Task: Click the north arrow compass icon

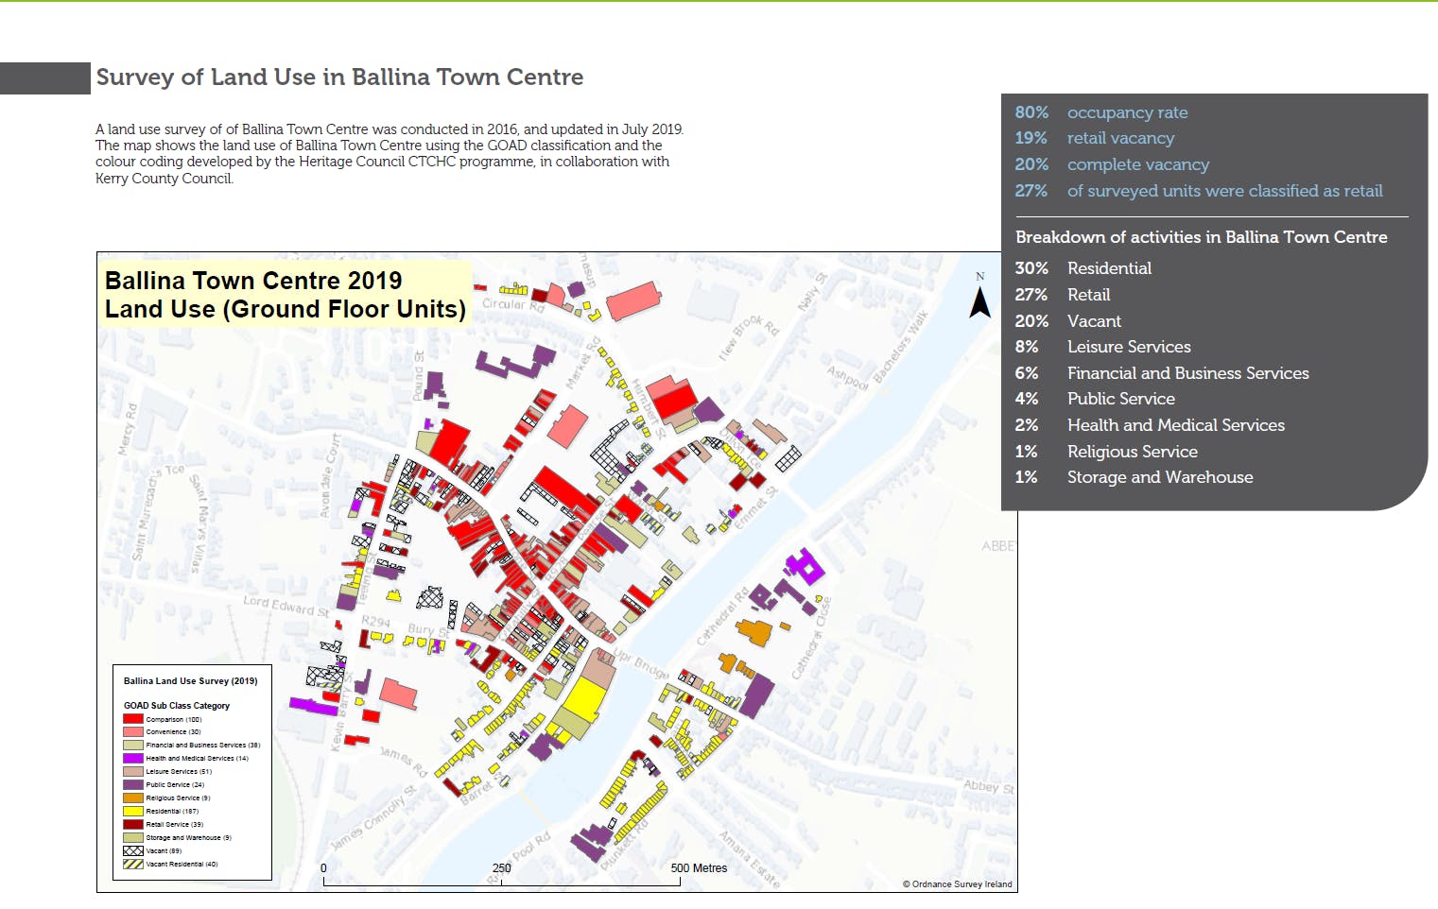Action: click(980, 297)
